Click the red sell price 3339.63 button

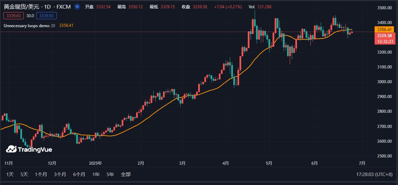(x=13, y=15)
